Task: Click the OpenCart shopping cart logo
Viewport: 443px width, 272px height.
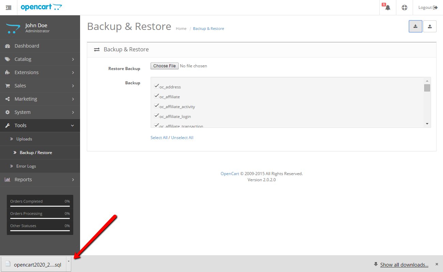Action: (x=41, y=7)
